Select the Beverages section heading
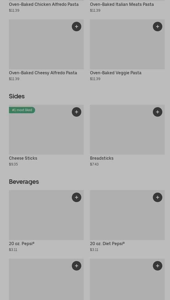 coord(24,181)
